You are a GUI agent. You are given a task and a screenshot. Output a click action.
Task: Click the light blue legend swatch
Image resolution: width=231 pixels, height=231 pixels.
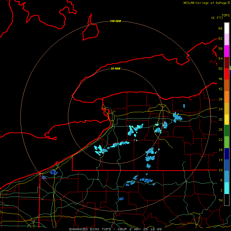coord(227,177)
